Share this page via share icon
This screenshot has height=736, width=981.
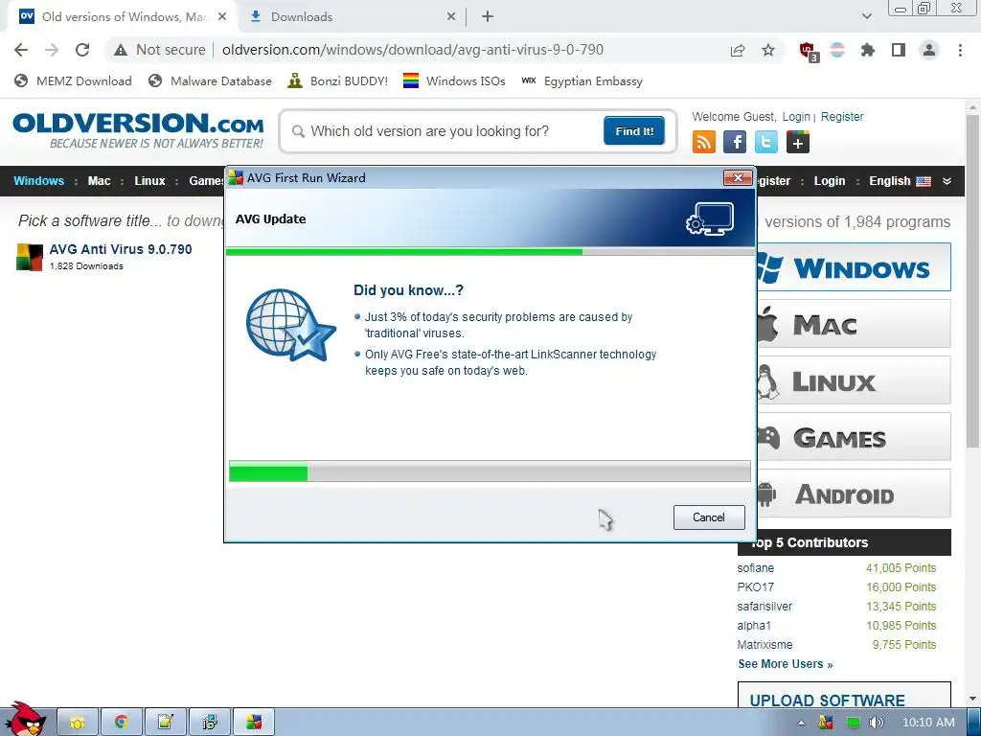[x=738, y=50]
